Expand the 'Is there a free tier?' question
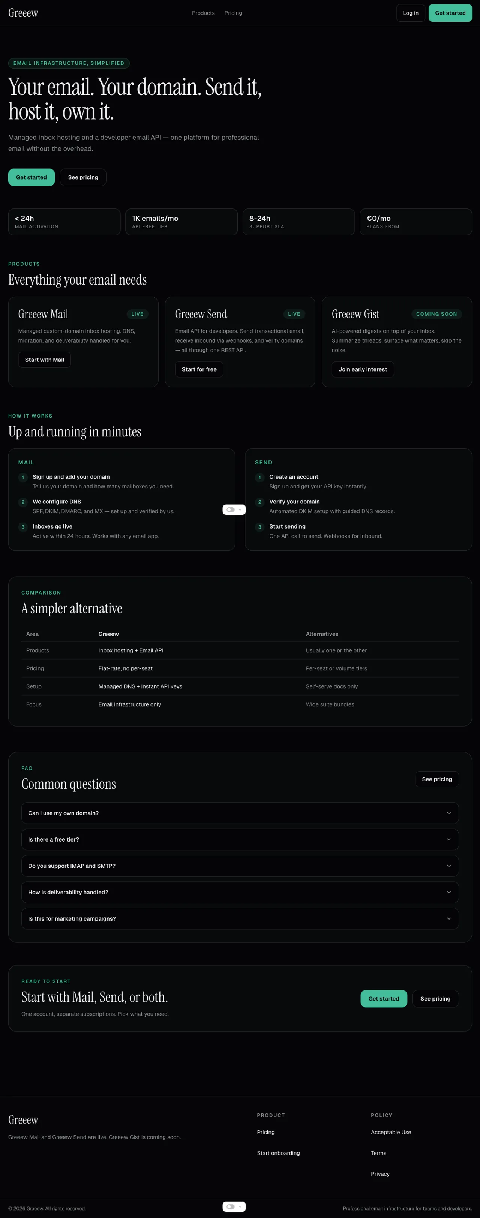Screen dimensions: 480x1218 tap(240, 839)
